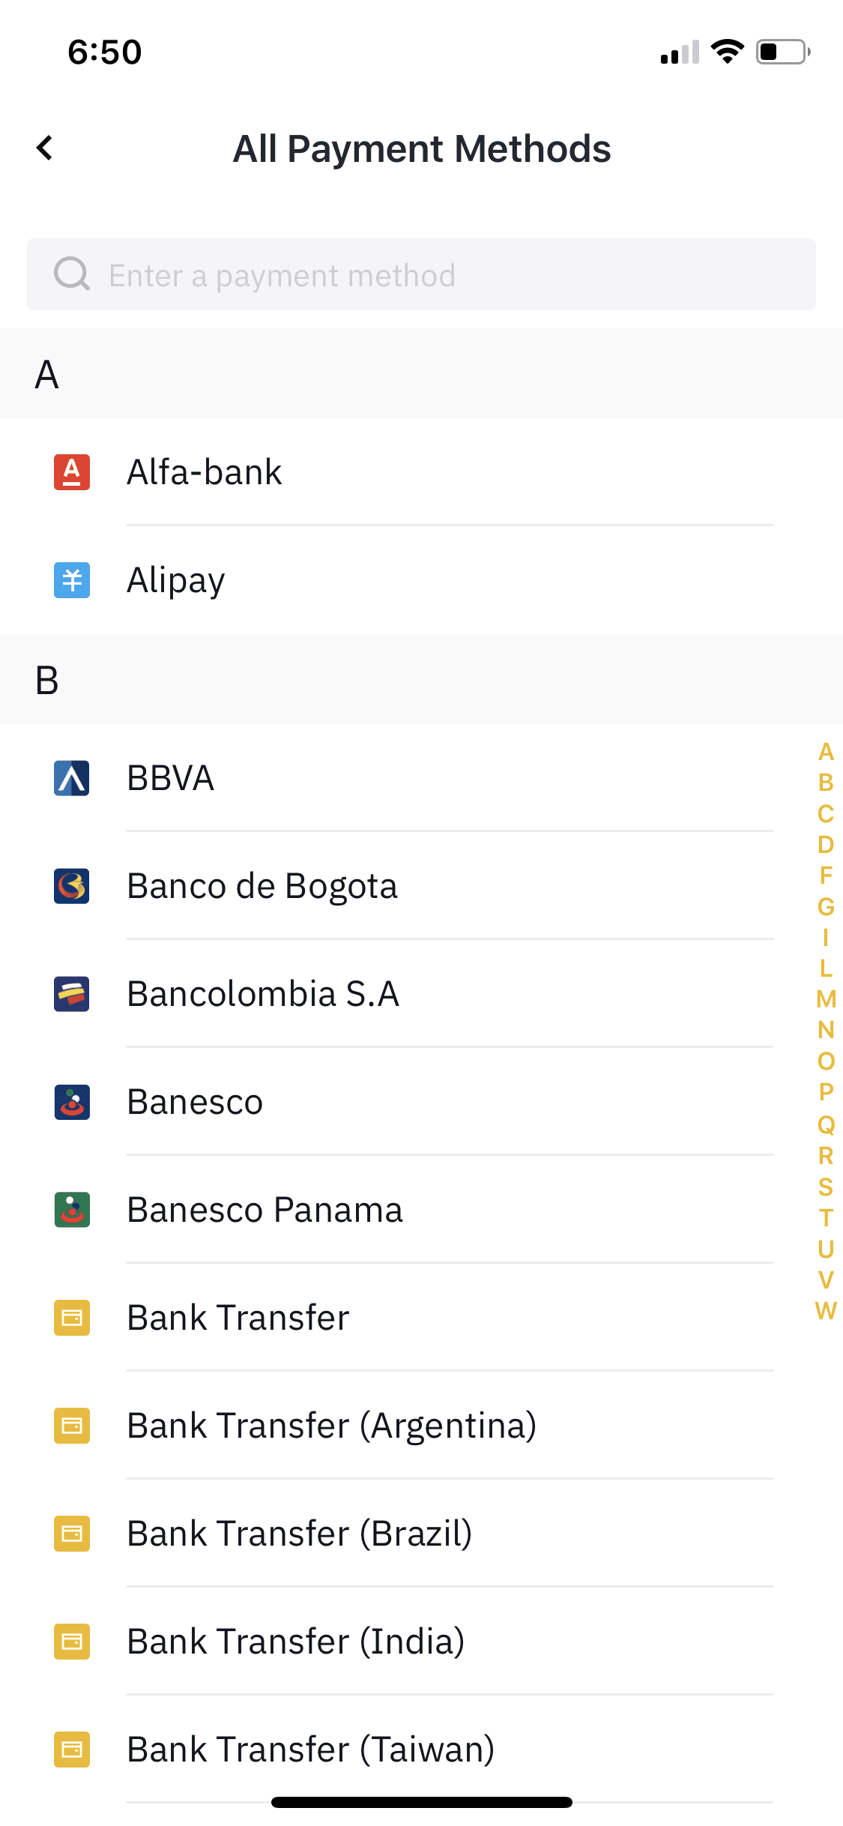The width and height of the screenshot is (843, 1826).
Task: Jump to letter W in index
Action: [x=826, y=1310]
